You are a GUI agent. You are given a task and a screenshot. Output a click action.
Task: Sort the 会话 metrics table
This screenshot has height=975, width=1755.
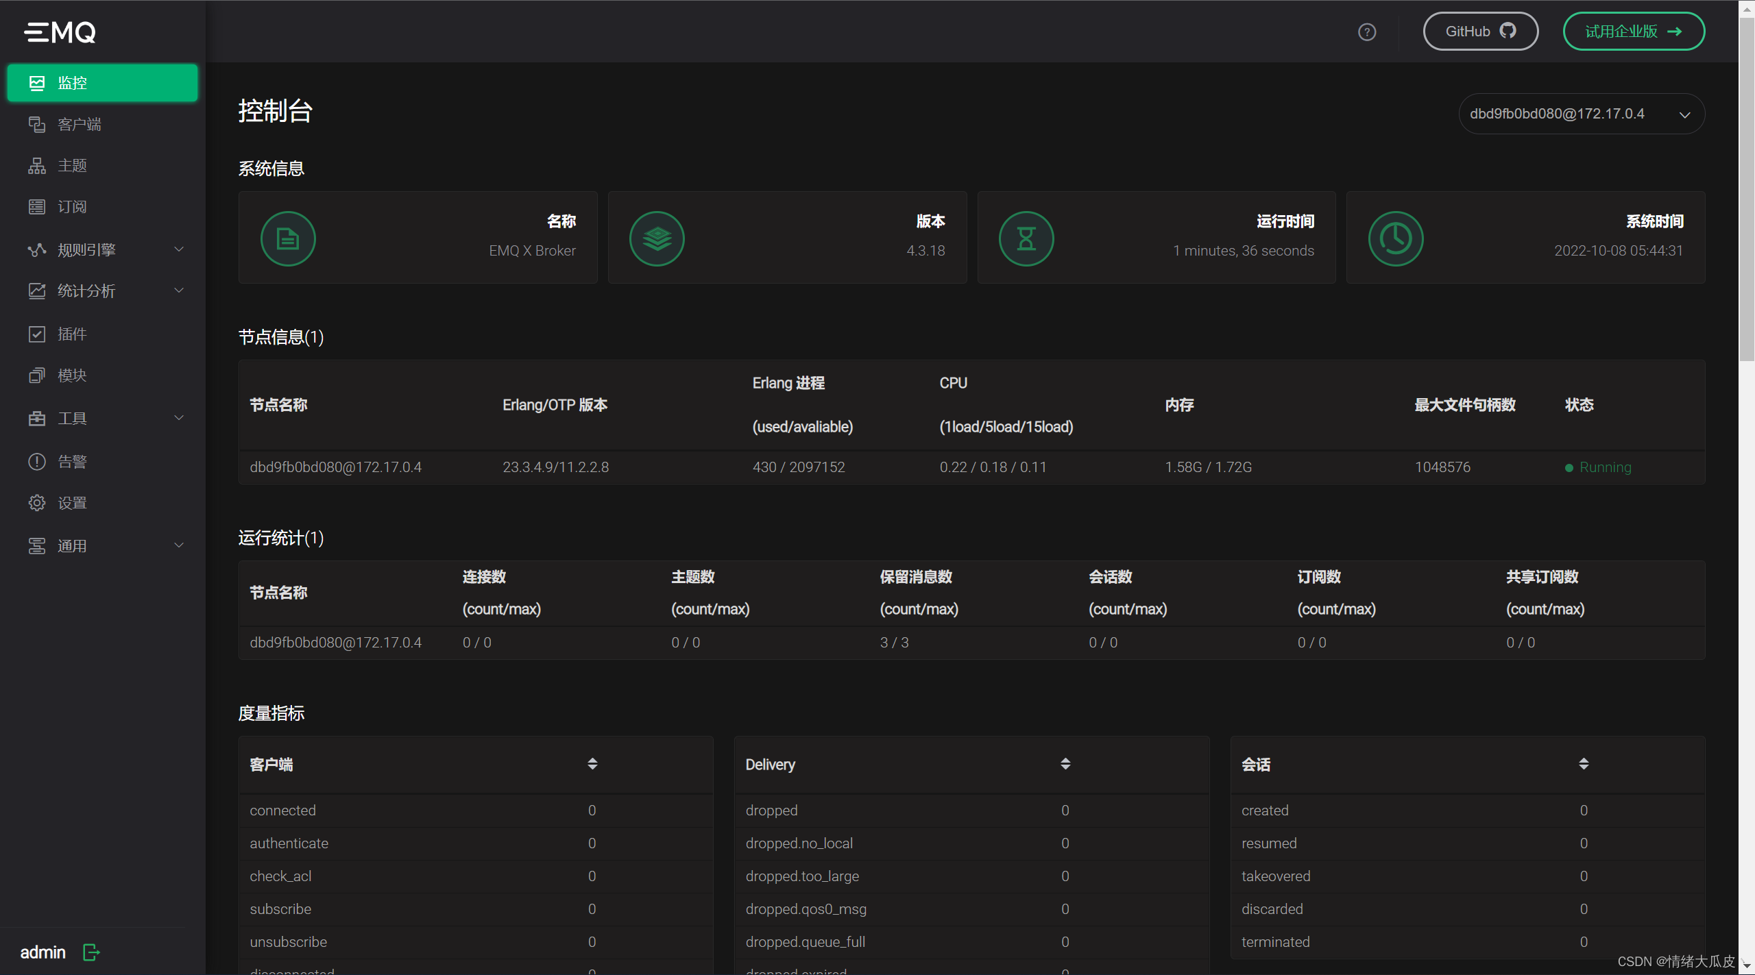tap(1584, 763)
